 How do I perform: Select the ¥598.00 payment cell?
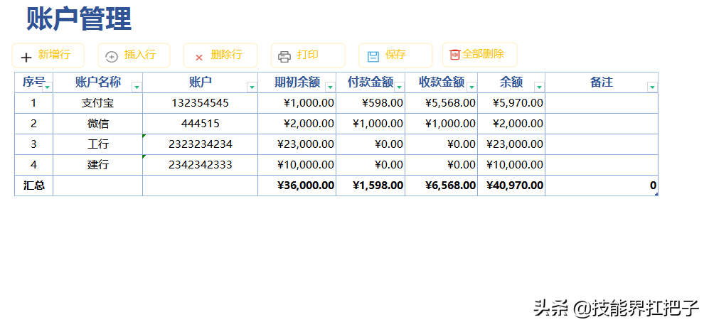coord(371,103)
